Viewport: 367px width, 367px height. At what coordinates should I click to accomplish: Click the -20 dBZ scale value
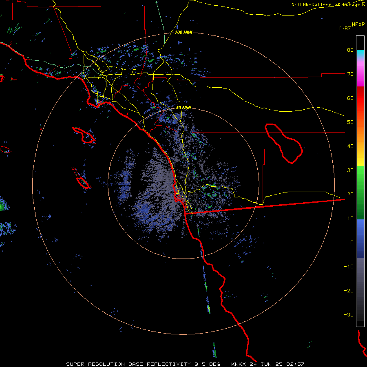point(349,291)
